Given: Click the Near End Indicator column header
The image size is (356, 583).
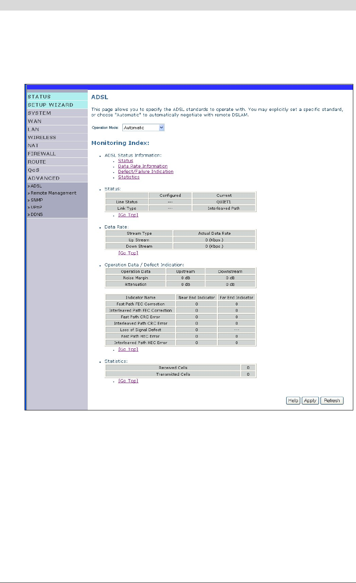Looking at the screenshot, I should 197,298.
